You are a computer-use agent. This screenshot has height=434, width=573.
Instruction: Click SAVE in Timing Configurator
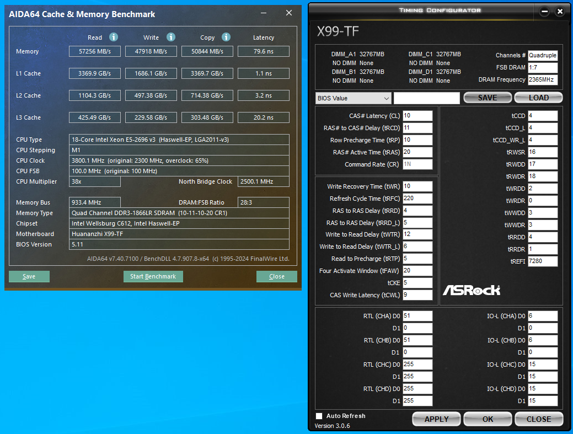488,98
